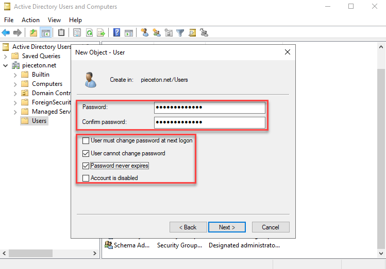Viewport: 386px width, 269px height.
Task: Expand the Builtin container
Action: click(x=15, y=75)
